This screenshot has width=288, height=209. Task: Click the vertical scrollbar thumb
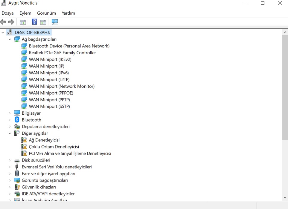(x=285, y=88)
